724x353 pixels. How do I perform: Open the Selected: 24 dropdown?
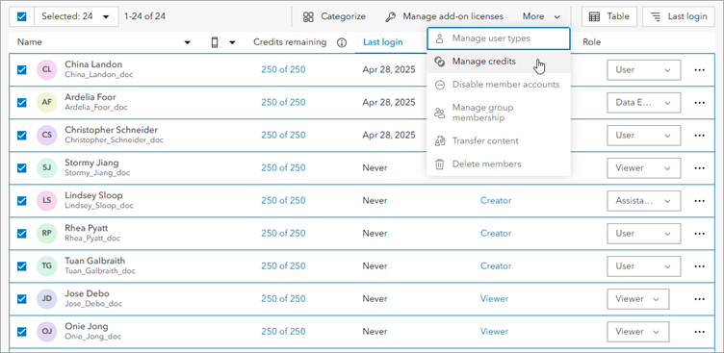[76, 16]
